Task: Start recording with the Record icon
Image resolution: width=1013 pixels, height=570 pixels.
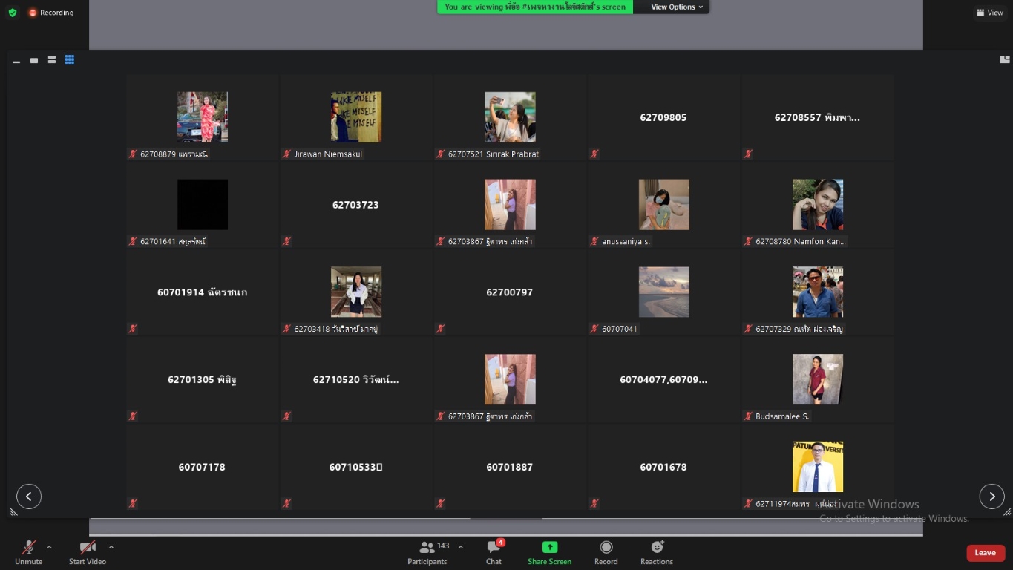Action: 606,552
